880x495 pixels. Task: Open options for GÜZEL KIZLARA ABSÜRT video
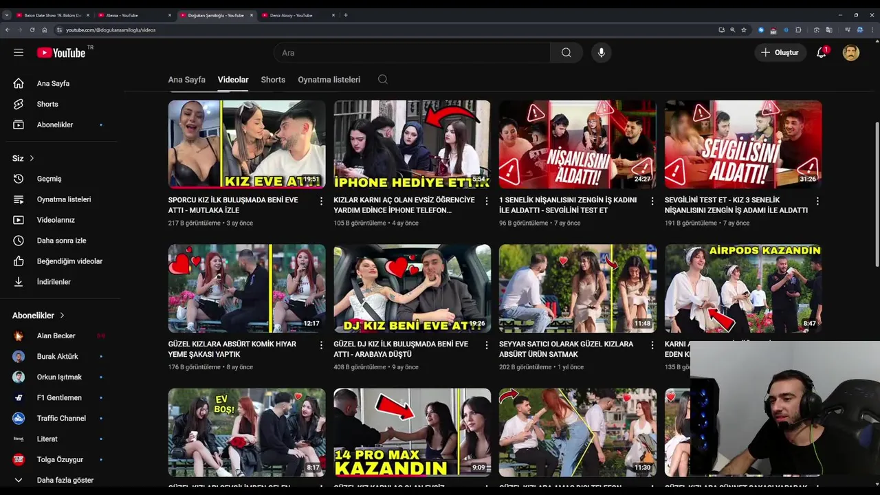click(x=321, y=345)
